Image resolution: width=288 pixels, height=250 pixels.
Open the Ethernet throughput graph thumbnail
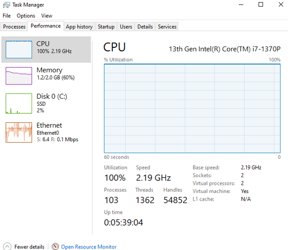point(19,132)
